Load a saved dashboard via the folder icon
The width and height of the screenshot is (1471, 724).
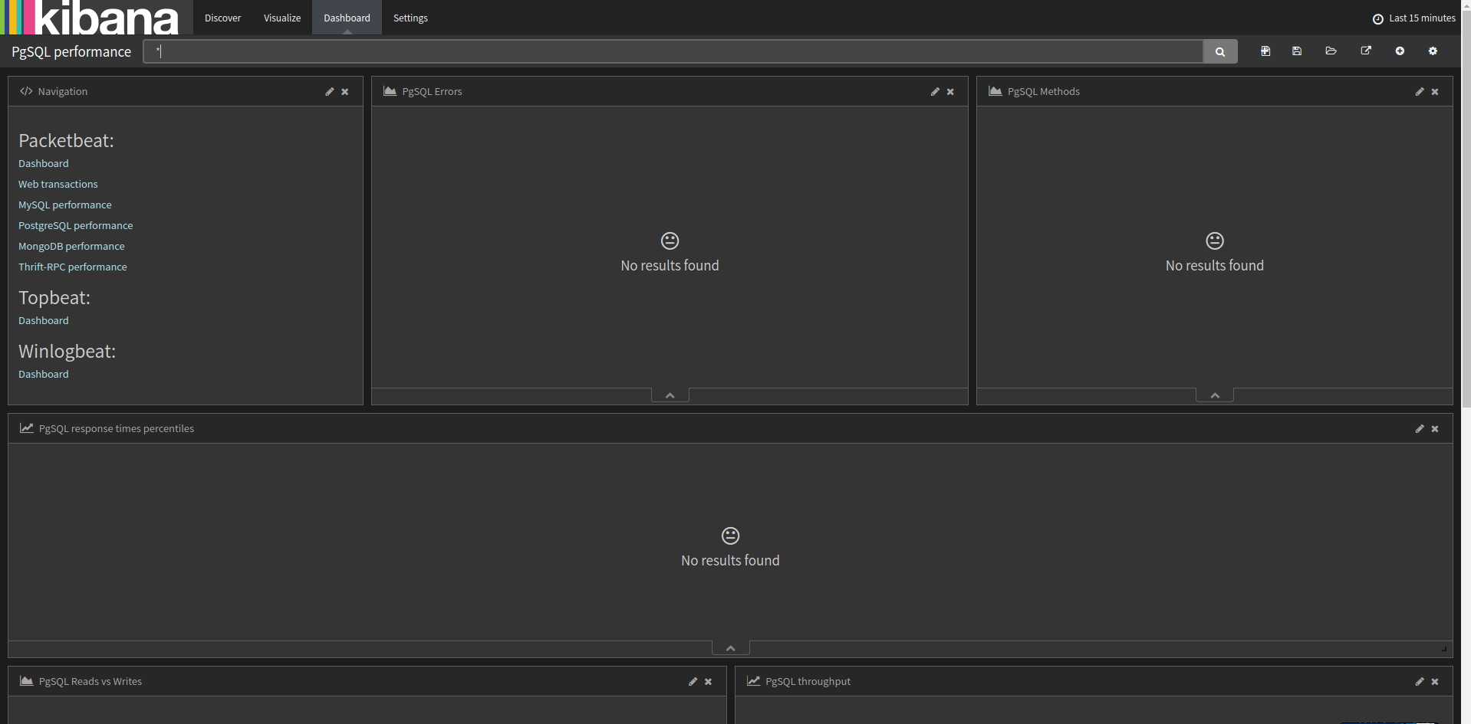[x=1331, y=51]
